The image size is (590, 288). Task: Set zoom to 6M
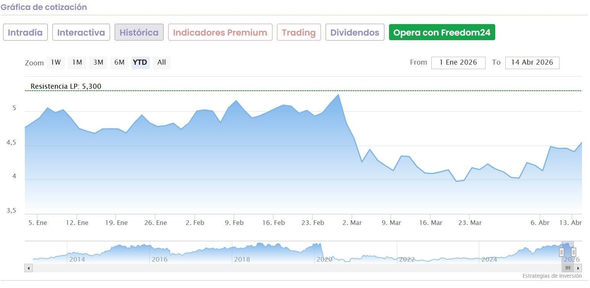[x=119, y=62]
